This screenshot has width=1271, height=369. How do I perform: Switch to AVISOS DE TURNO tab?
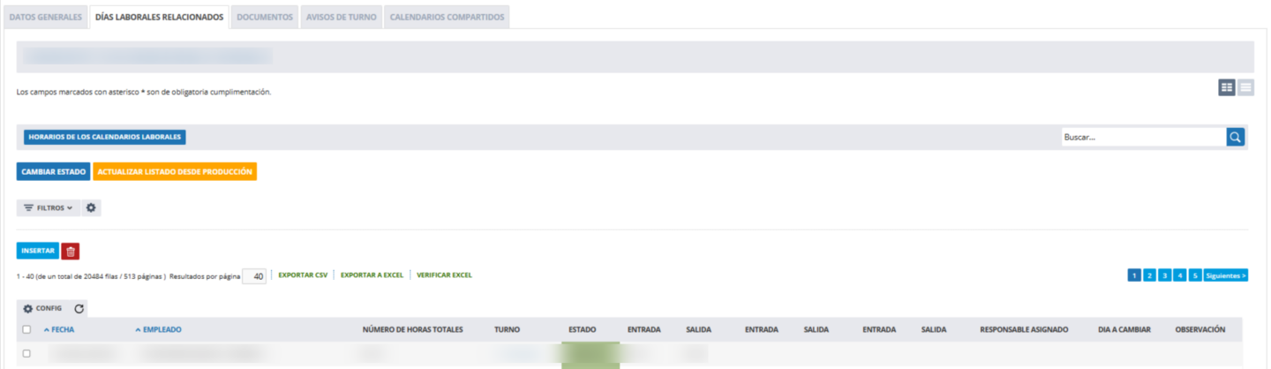click(341, 17)
